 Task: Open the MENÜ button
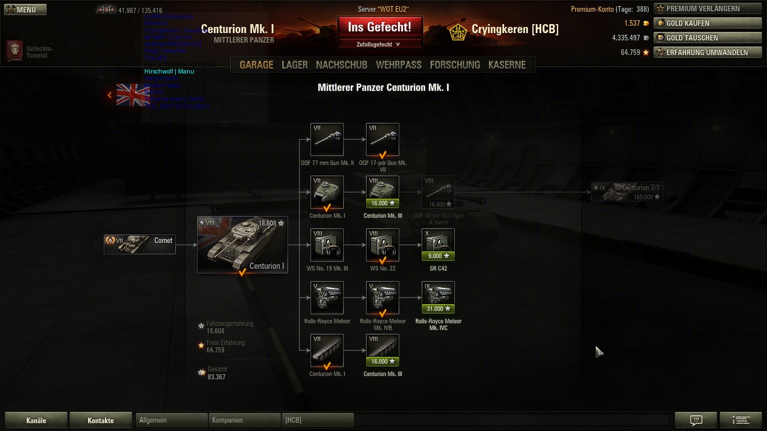pyautogui.click(x=25, y=10)
